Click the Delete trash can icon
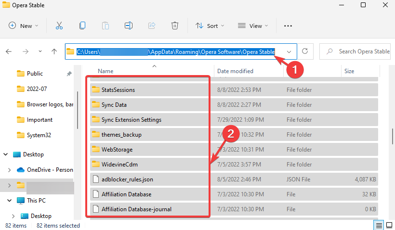This screenshot has height=230, width=395. 175,26
